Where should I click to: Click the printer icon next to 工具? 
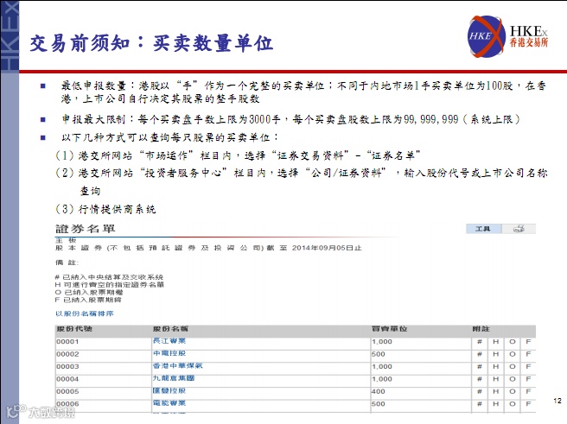[x=519, y=229]
